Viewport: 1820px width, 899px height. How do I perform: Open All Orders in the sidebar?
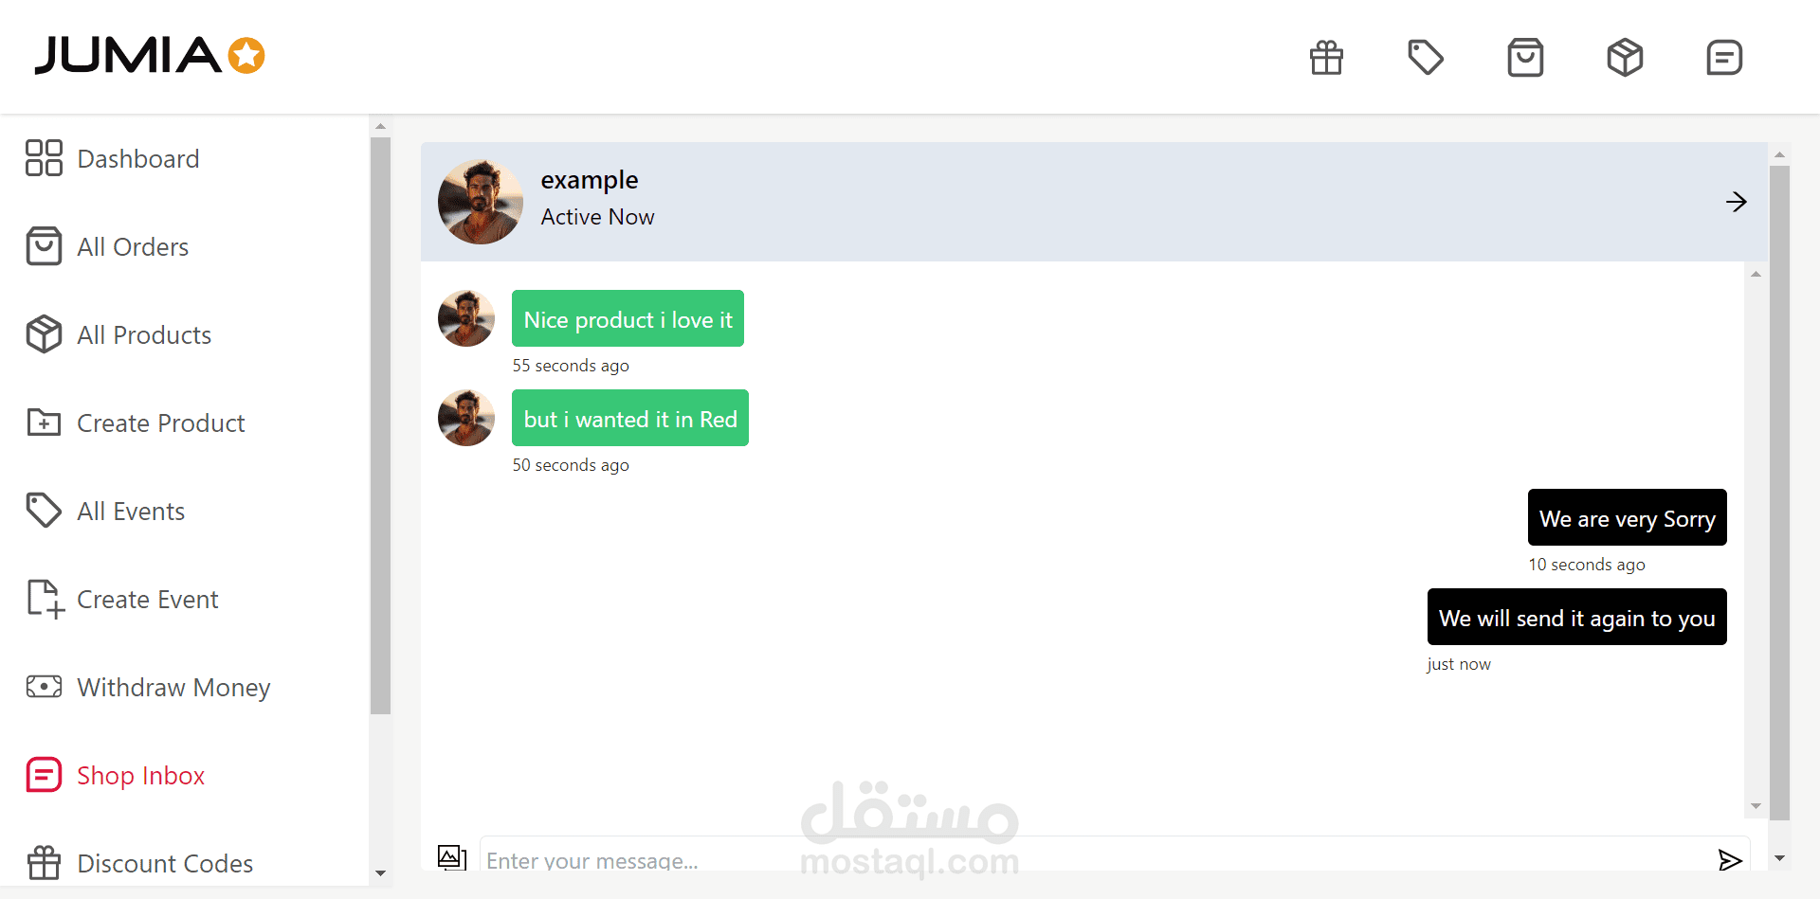107,246
